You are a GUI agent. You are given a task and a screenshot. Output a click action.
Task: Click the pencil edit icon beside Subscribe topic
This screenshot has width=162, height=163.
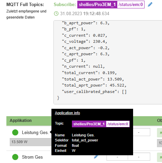point(150,4)
